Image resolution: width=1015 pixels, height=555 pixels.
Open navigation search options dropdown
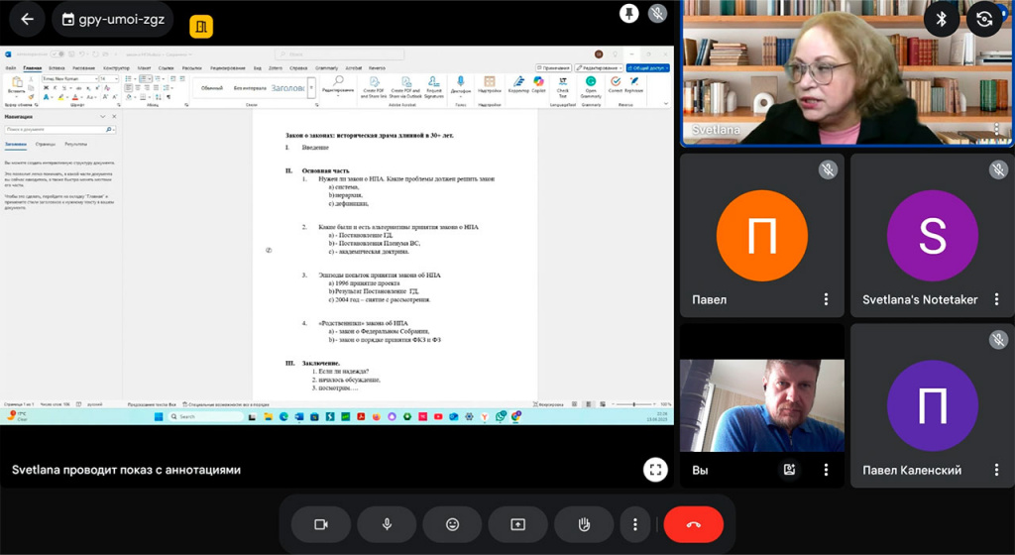(x=114, y=130)
